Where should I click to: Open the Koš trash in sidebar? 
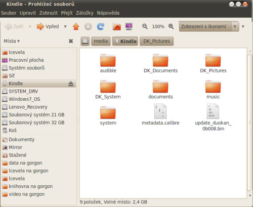coord(39,131)
